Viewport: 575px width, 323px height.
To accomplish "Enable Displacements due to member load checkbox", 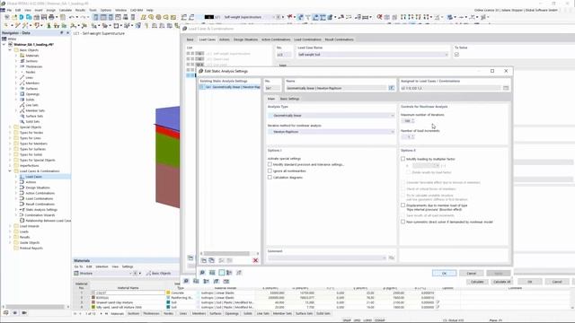I will pyautogui.click(x=403, y=205).
